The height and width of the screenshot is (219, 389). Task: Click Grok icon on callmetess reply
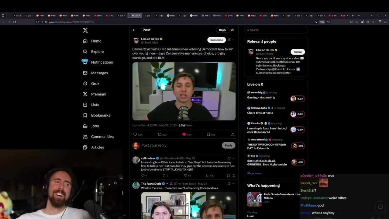click(x=229, y=158)
